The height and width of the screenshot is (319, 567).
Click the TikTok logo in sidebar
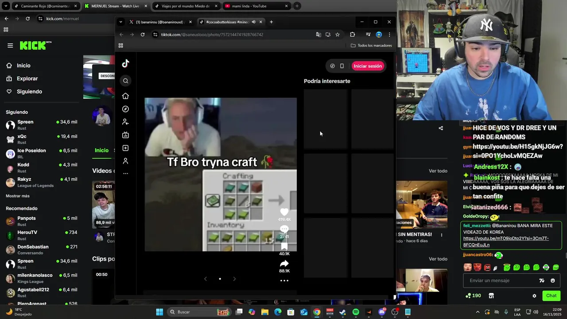[x=125, y=63]
